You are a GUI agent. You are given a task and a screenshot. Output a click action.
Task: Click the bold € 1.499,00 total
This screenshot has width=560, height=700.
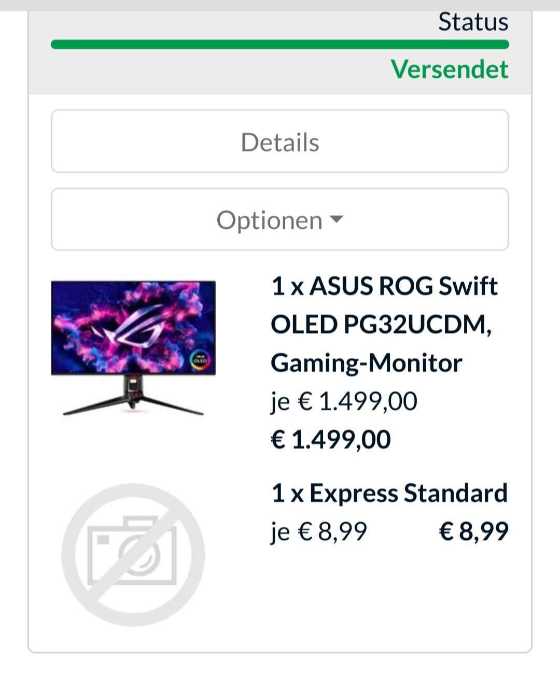click(331, 440)
